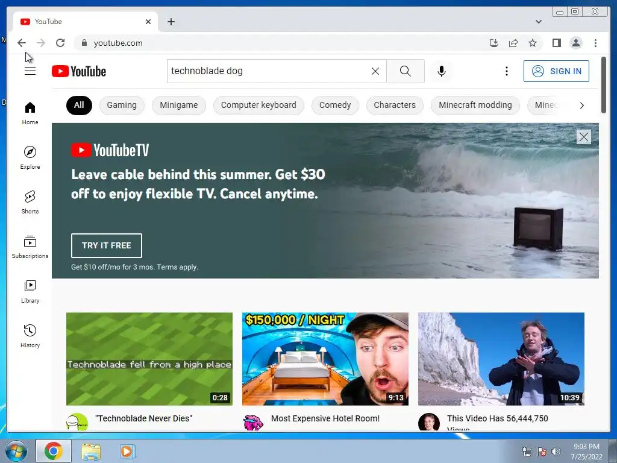Screen dimensions: 617x463
Task: Open a new browser tab
Action: pos(171,22)
